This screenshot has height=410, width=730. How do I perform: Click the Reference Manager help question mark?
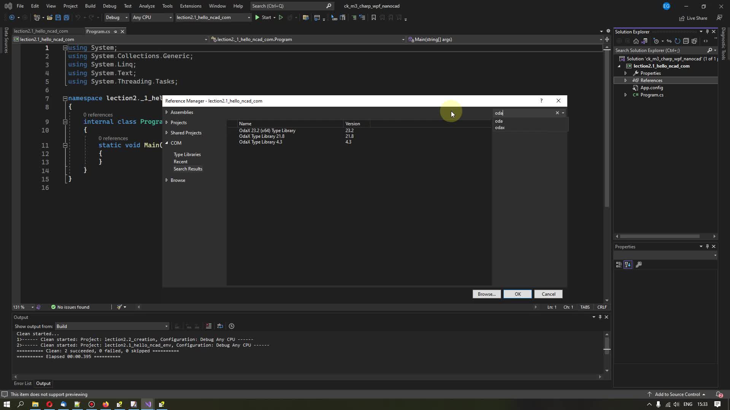tap(541, 101)
